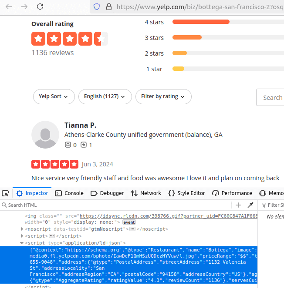Activate the element picker in DevTools
Viewport: 284px width, 288px height.
[5, 193]
